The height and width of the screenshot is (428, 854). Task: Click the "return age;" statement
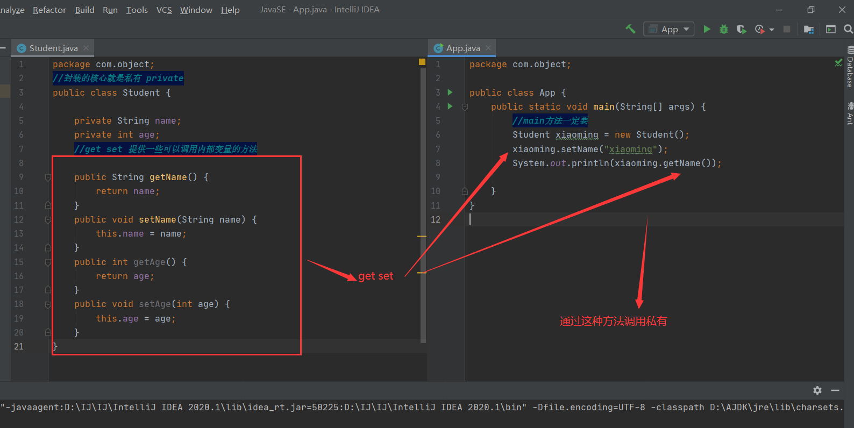coord(125,276)
